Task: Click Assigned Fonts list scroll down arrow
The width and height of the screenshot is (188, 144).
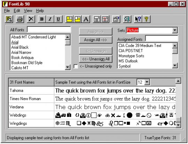Action: click(x=175, y=65)
